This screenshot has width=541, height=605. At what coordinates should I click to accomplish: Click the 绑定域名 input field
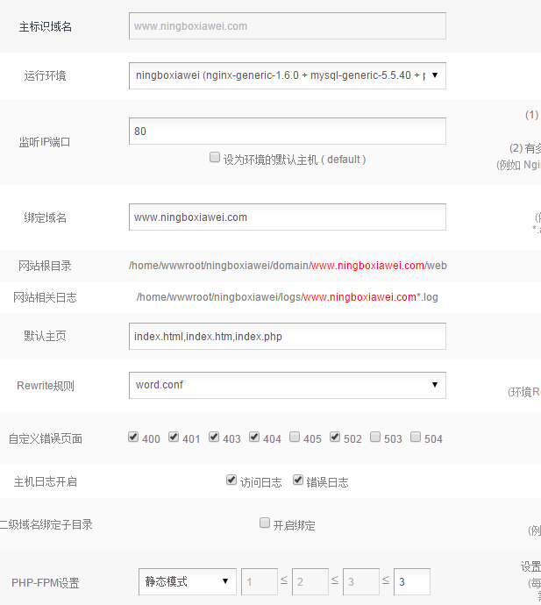click(x=287, y=217)
